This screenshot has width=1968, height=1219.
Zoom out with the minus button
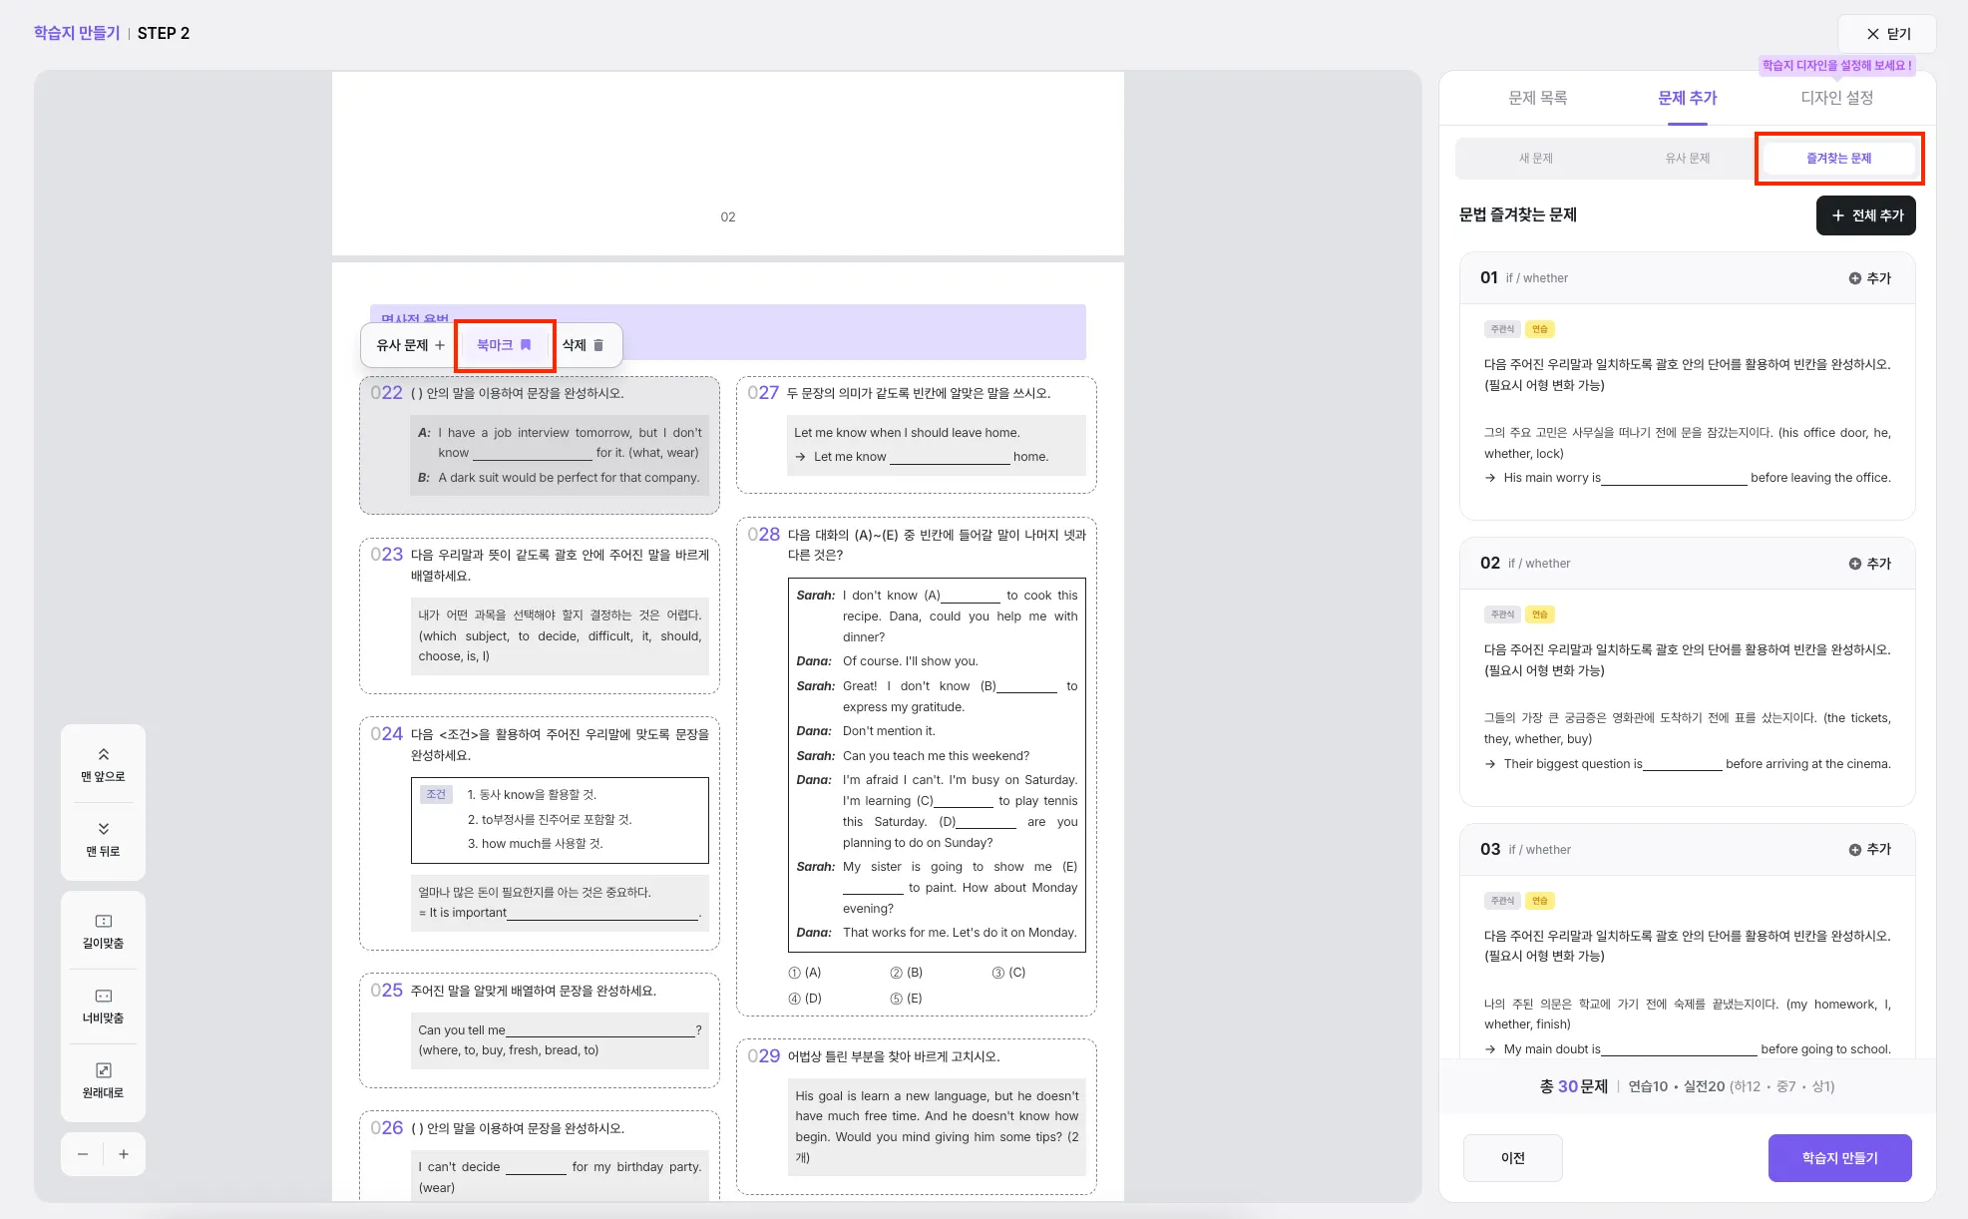pos(83,1154)
